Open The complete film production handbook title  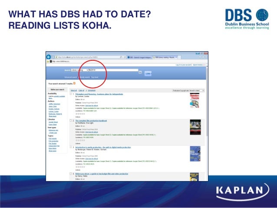(91, 121)
